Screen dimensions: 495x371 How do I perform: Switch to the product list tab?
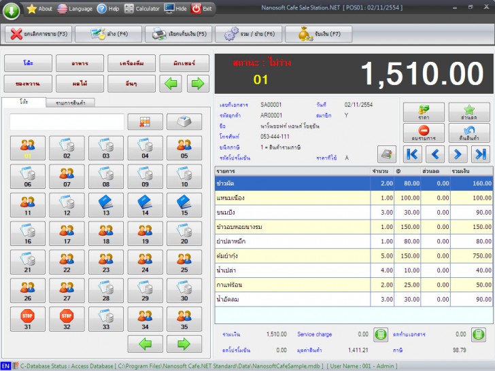[x=70, y=103]
